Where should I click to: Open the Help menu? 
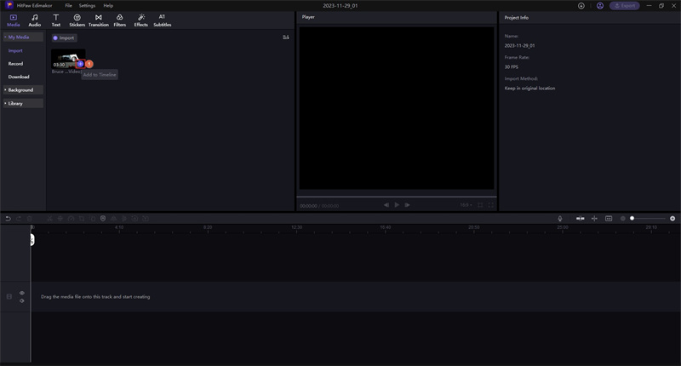point(108,6)
